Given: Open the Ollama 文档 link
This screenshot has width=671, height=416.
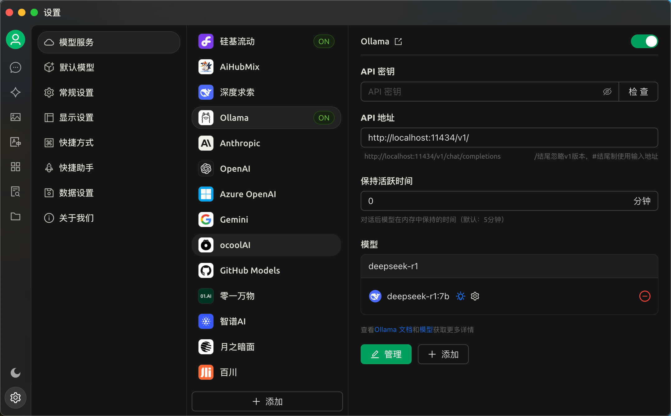Looking at the screenshot, I should [x=393, y=330].
